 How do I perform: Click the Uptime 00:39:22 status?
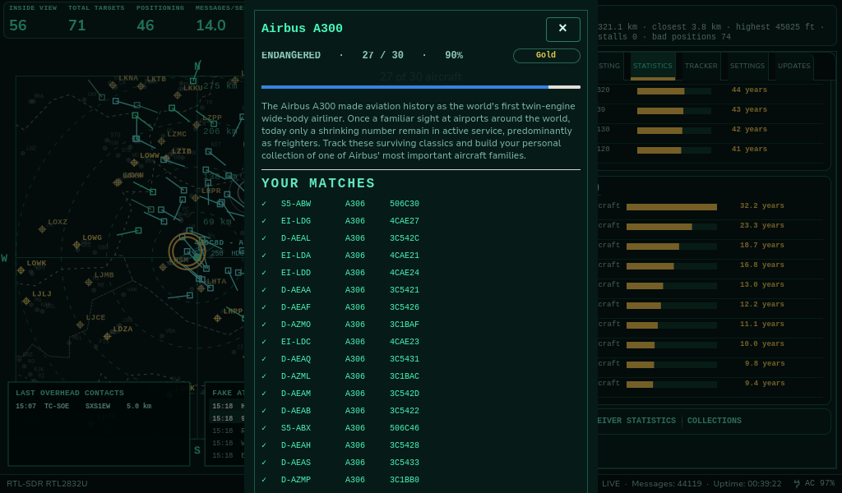pos(747,483)
